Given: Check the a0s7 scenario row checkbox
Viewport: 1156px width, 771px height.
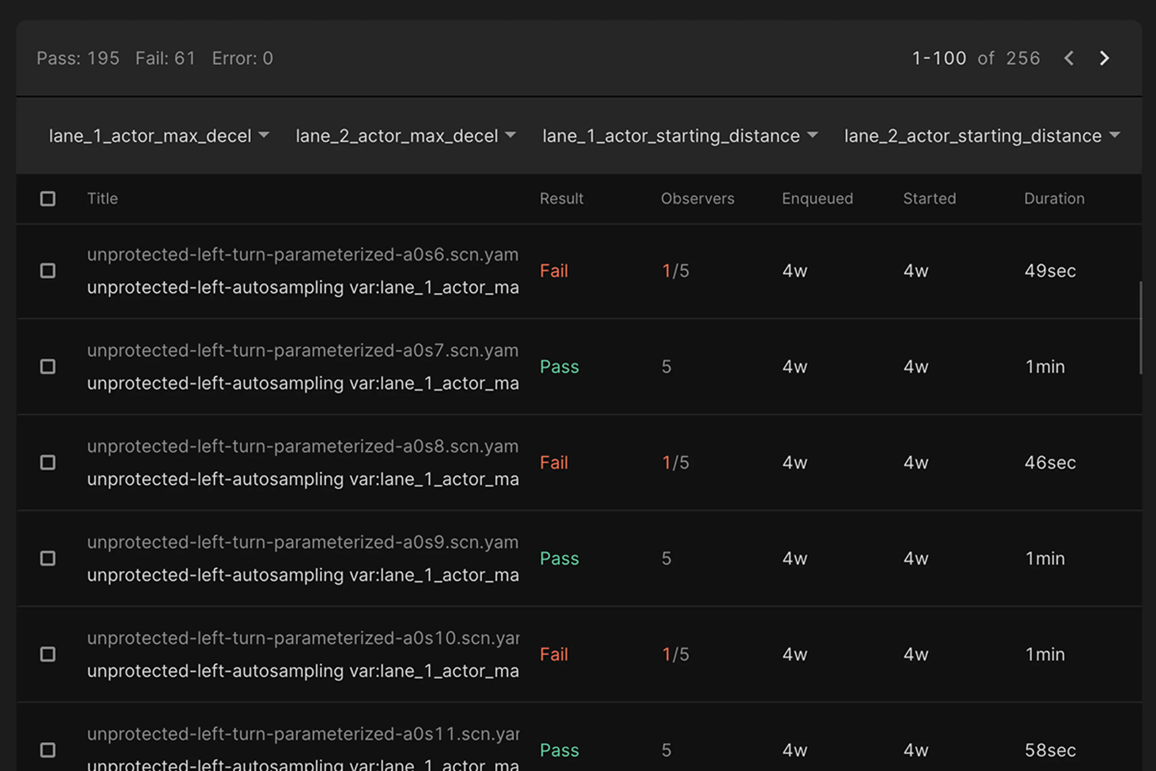Looking at the screenshot, I should click(48, 367).
